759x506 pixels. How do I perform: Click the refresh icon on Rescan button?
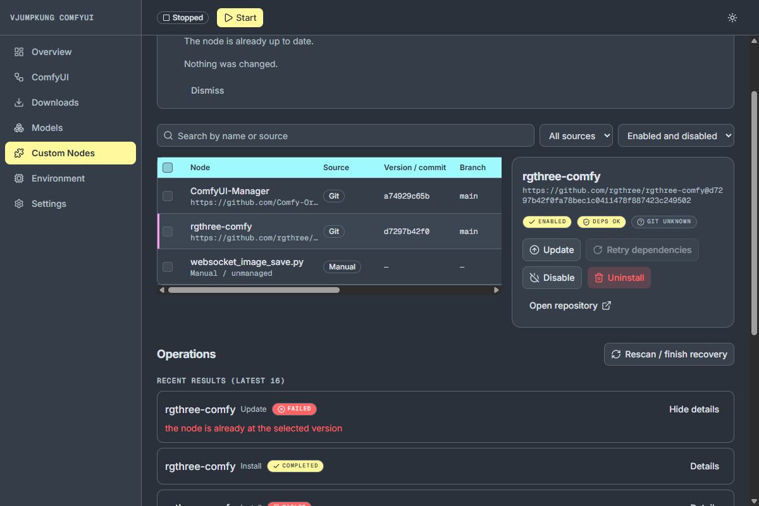616,354
